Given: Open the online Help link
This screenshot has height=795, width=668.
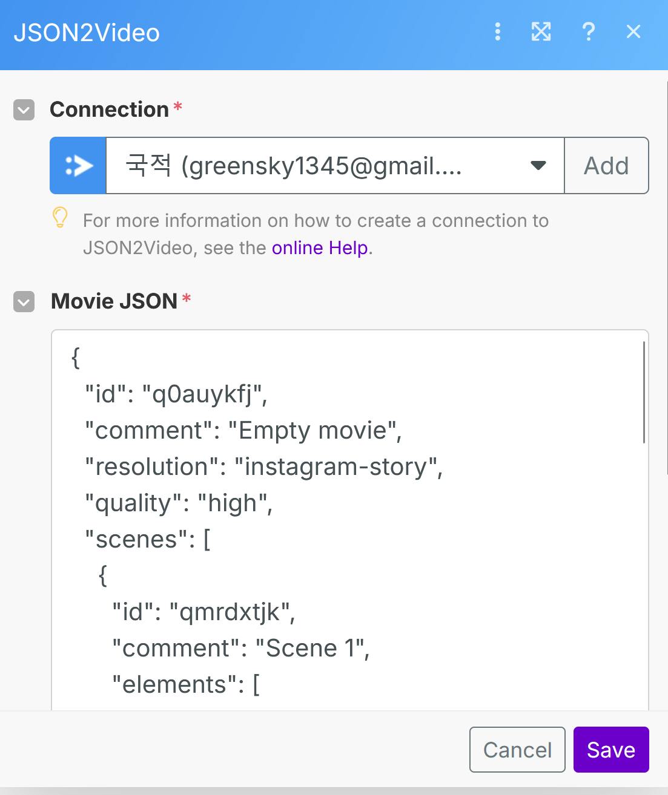Looking at the screenshot, I should 320,248.
